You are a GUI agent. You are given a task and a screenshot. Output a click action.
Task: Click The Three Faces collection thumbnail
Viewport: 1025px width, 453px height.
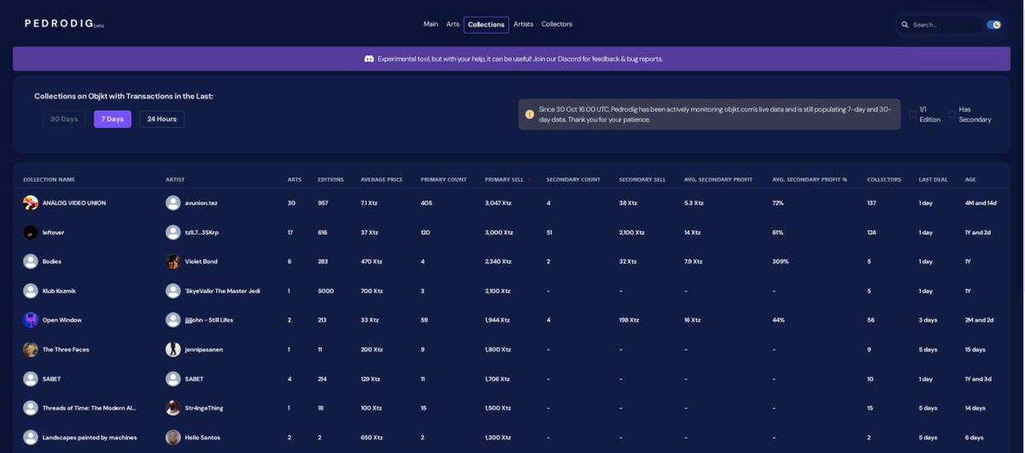coord(31,349)
